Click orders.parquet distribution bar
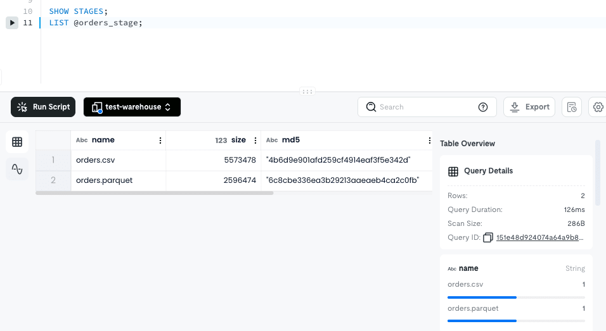 (516, 321)
